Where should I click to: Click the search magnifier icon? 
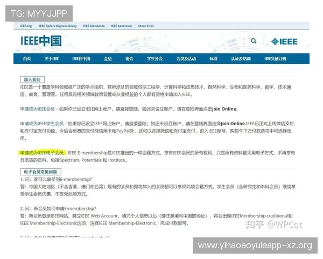pyautogui.click(x=254, y=41)
